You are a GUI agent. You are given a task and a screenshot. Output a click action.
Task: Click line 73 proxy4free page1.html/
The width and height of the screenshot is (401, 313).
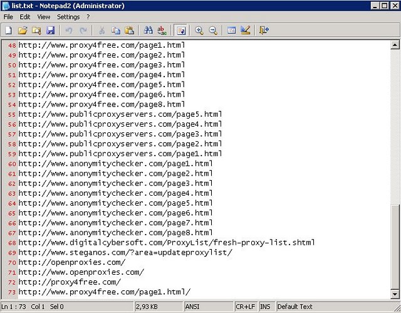pos(105,292)
